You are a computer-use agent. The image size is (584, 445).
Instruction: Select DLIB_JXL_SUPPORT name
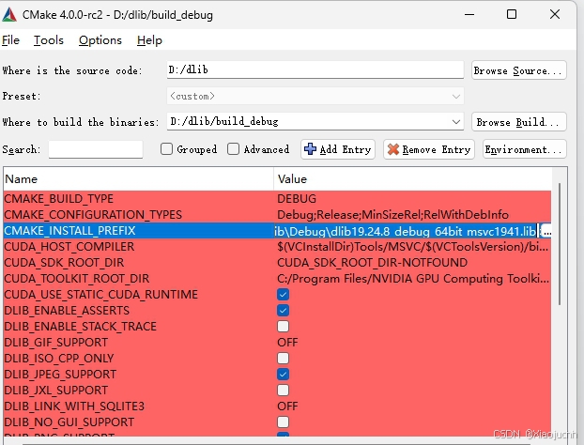(x=56, y=391)
